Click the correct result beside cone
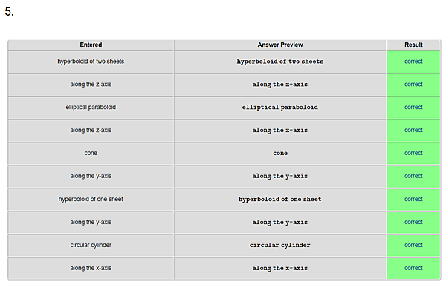The width and height of the screenshot is (446, 285). click(413, 154)
